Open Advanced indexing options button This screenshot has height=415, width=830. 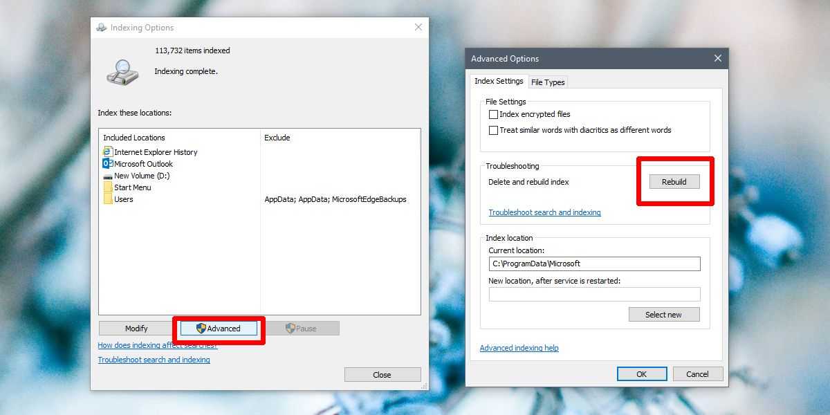coord(219,329)
